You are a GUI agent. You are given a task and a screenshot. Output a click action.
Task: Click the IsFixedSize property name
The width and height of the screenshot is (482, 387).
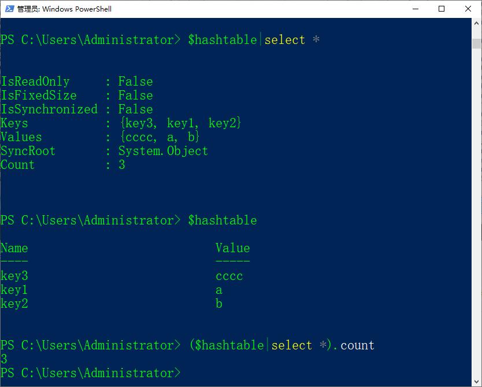(39, 95)
